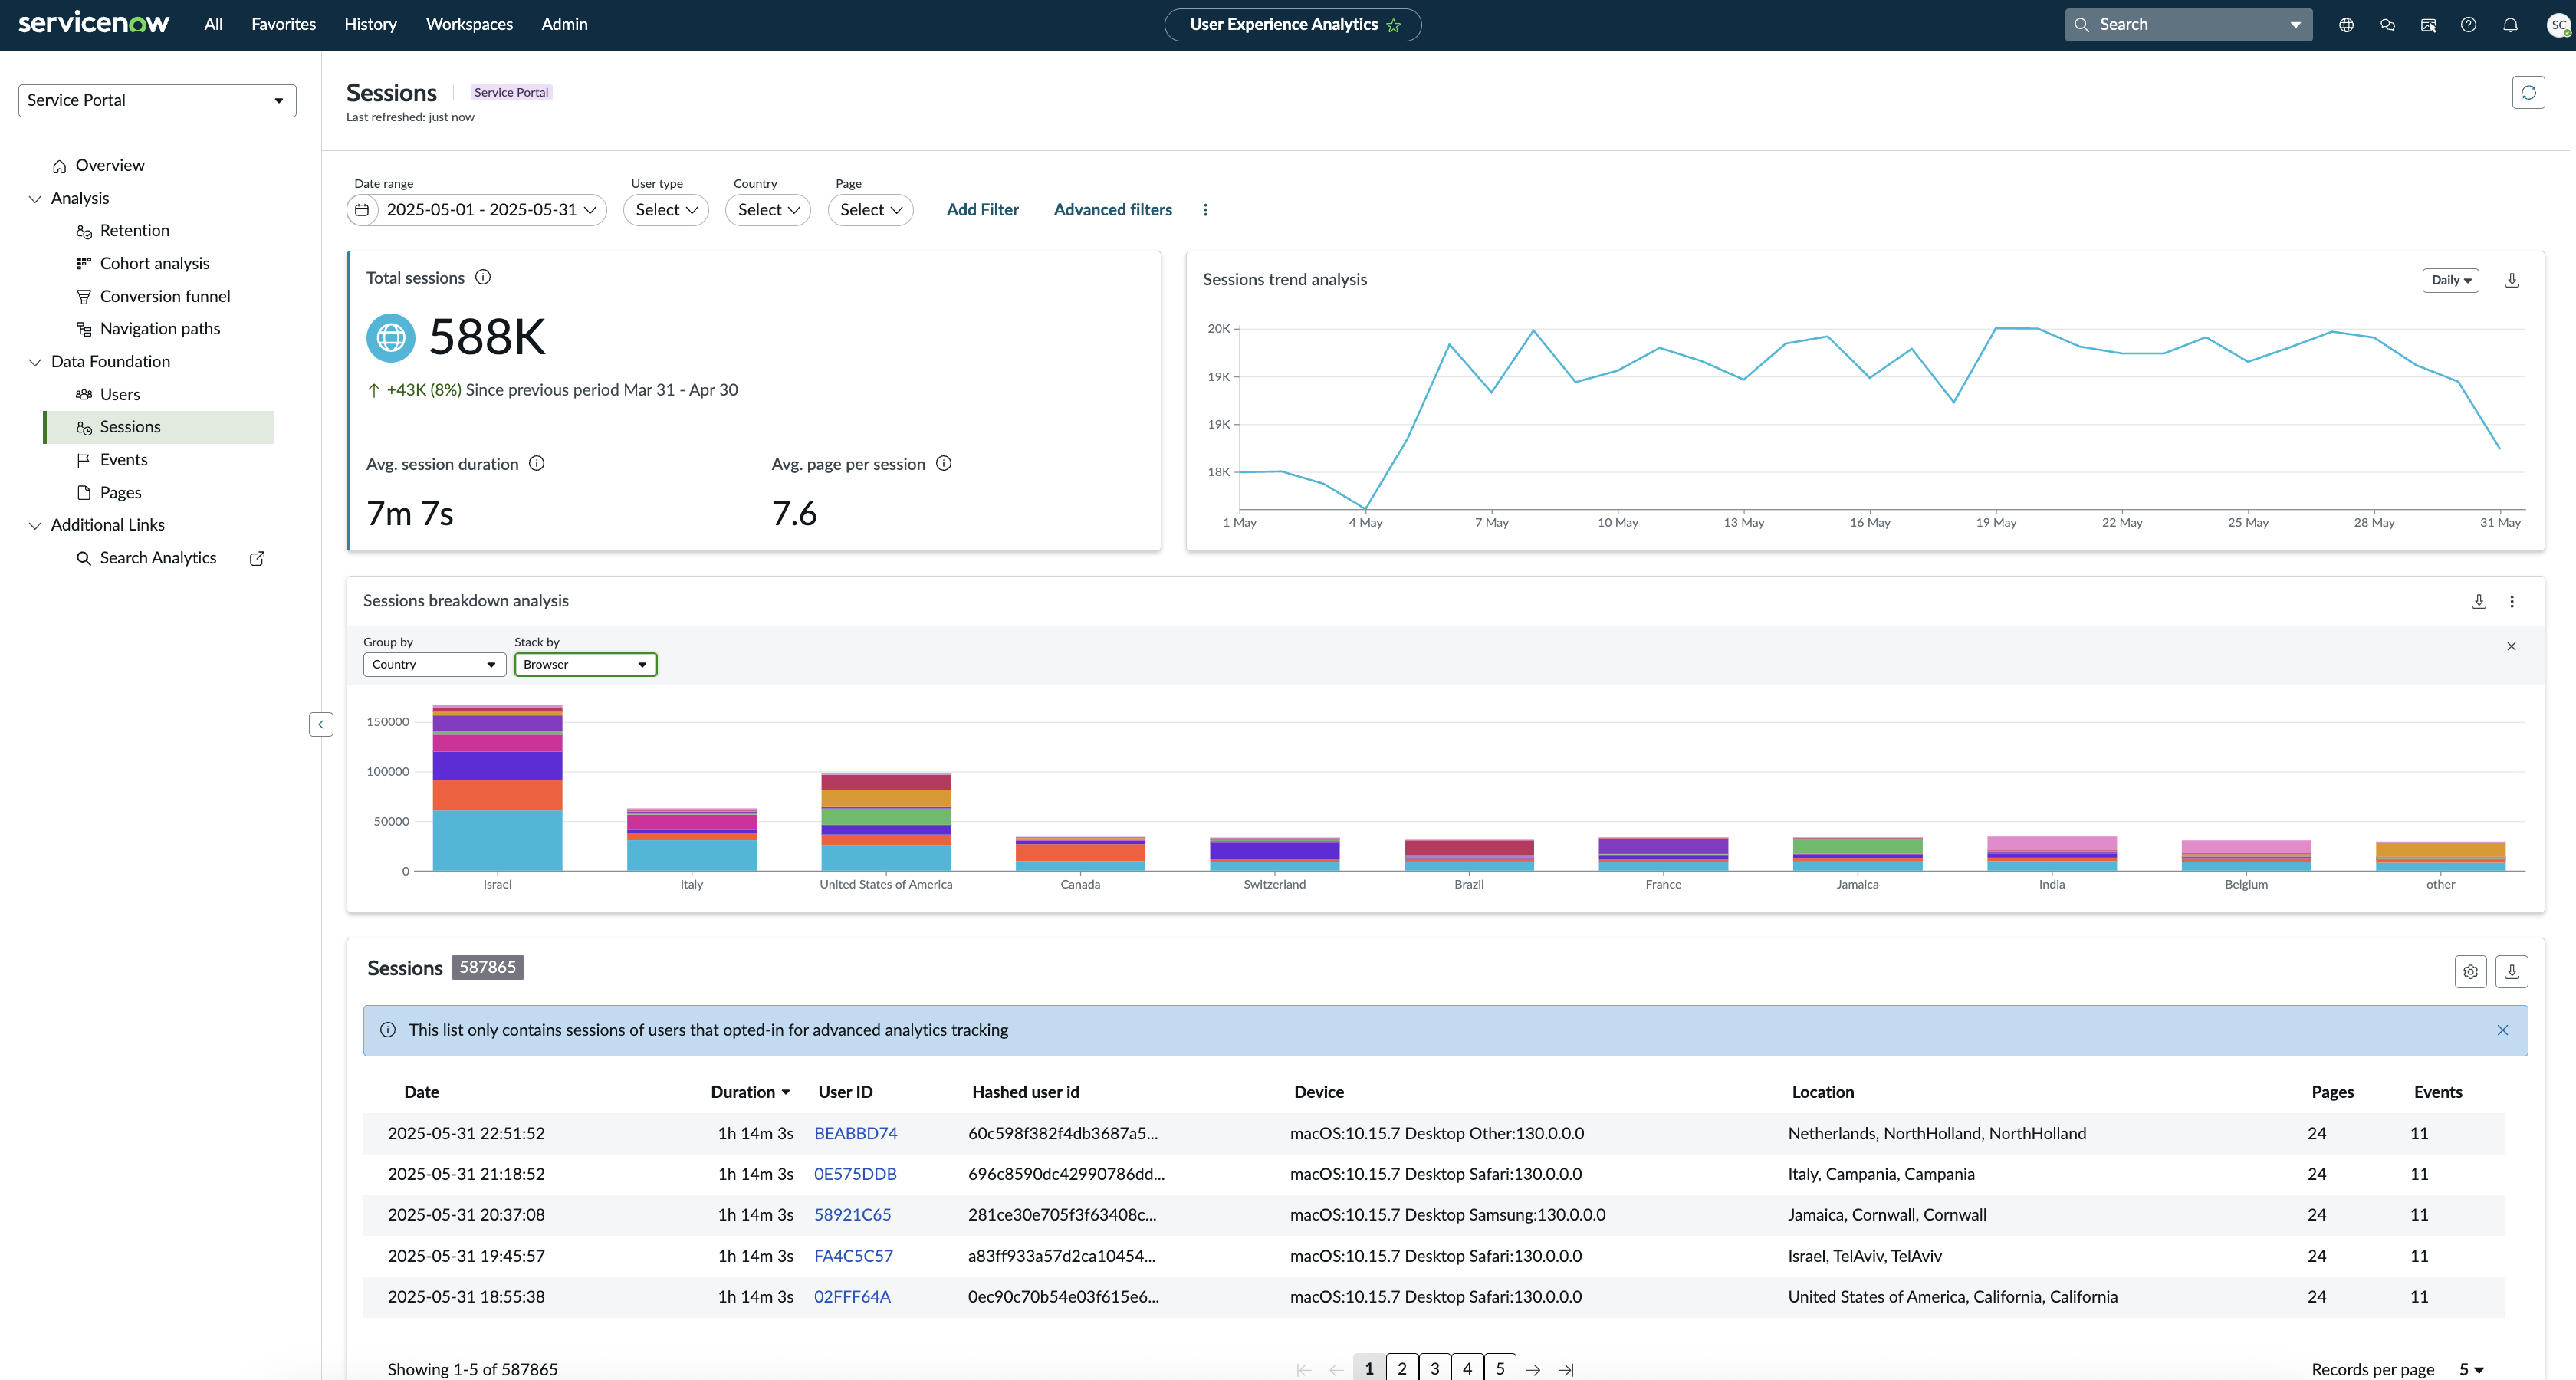Download the Sessions breakdown analysis chart
This screenshot has height=1380, width=2576.
point(2479,601)
